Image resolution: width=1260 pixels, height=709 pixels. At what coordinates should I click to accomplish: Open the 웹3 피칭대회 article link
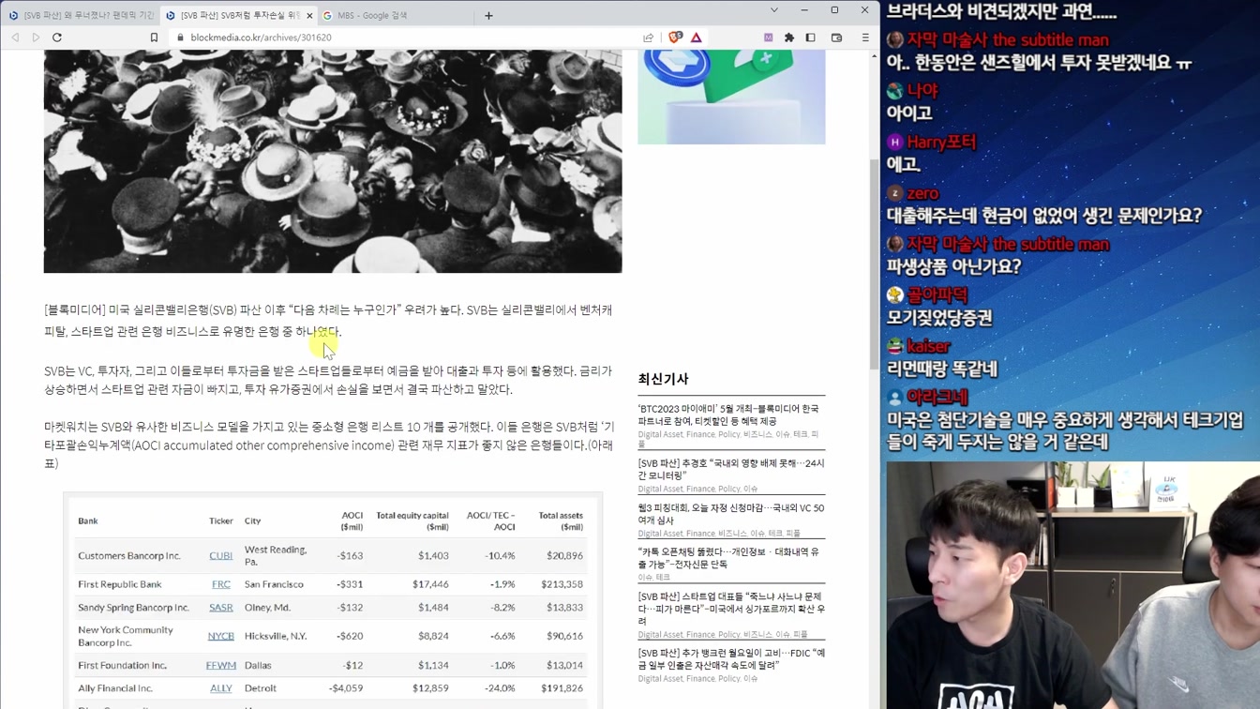click(731, 514)
